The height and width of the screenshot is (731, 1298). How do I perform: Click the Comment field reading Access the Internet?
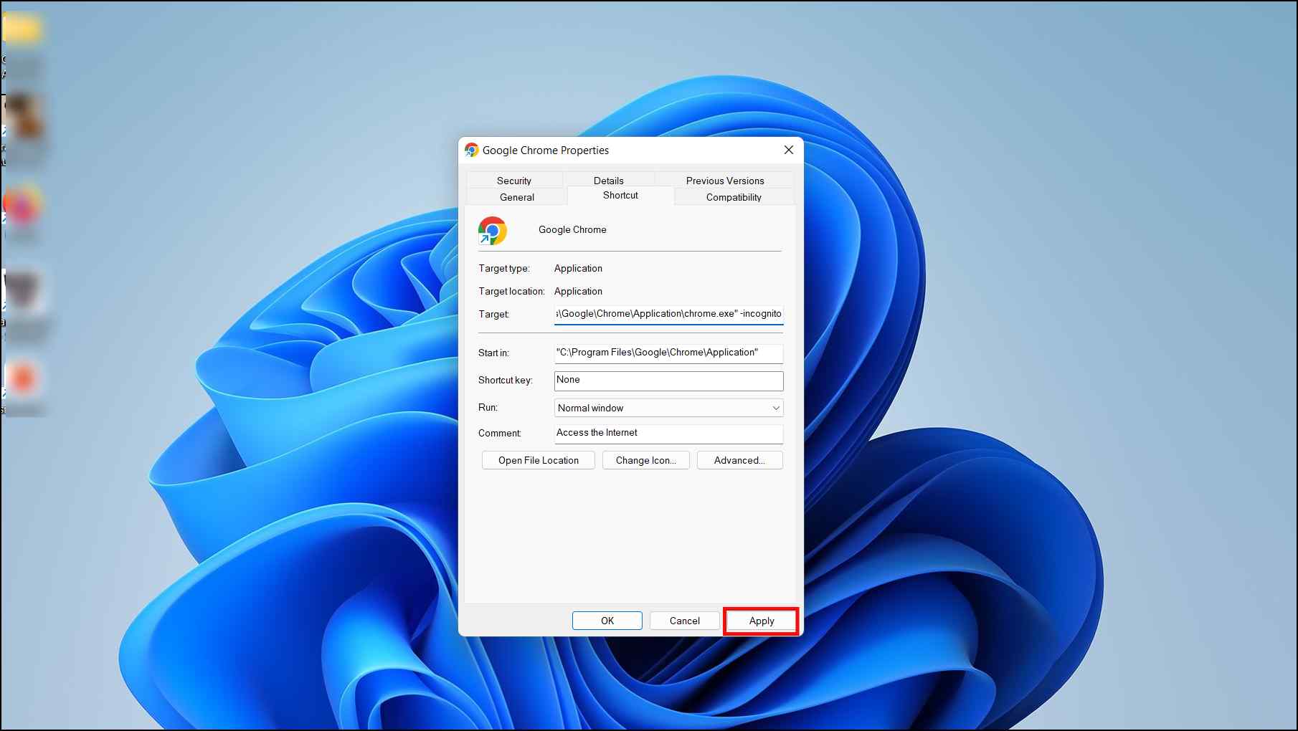(x=668, y=433)
